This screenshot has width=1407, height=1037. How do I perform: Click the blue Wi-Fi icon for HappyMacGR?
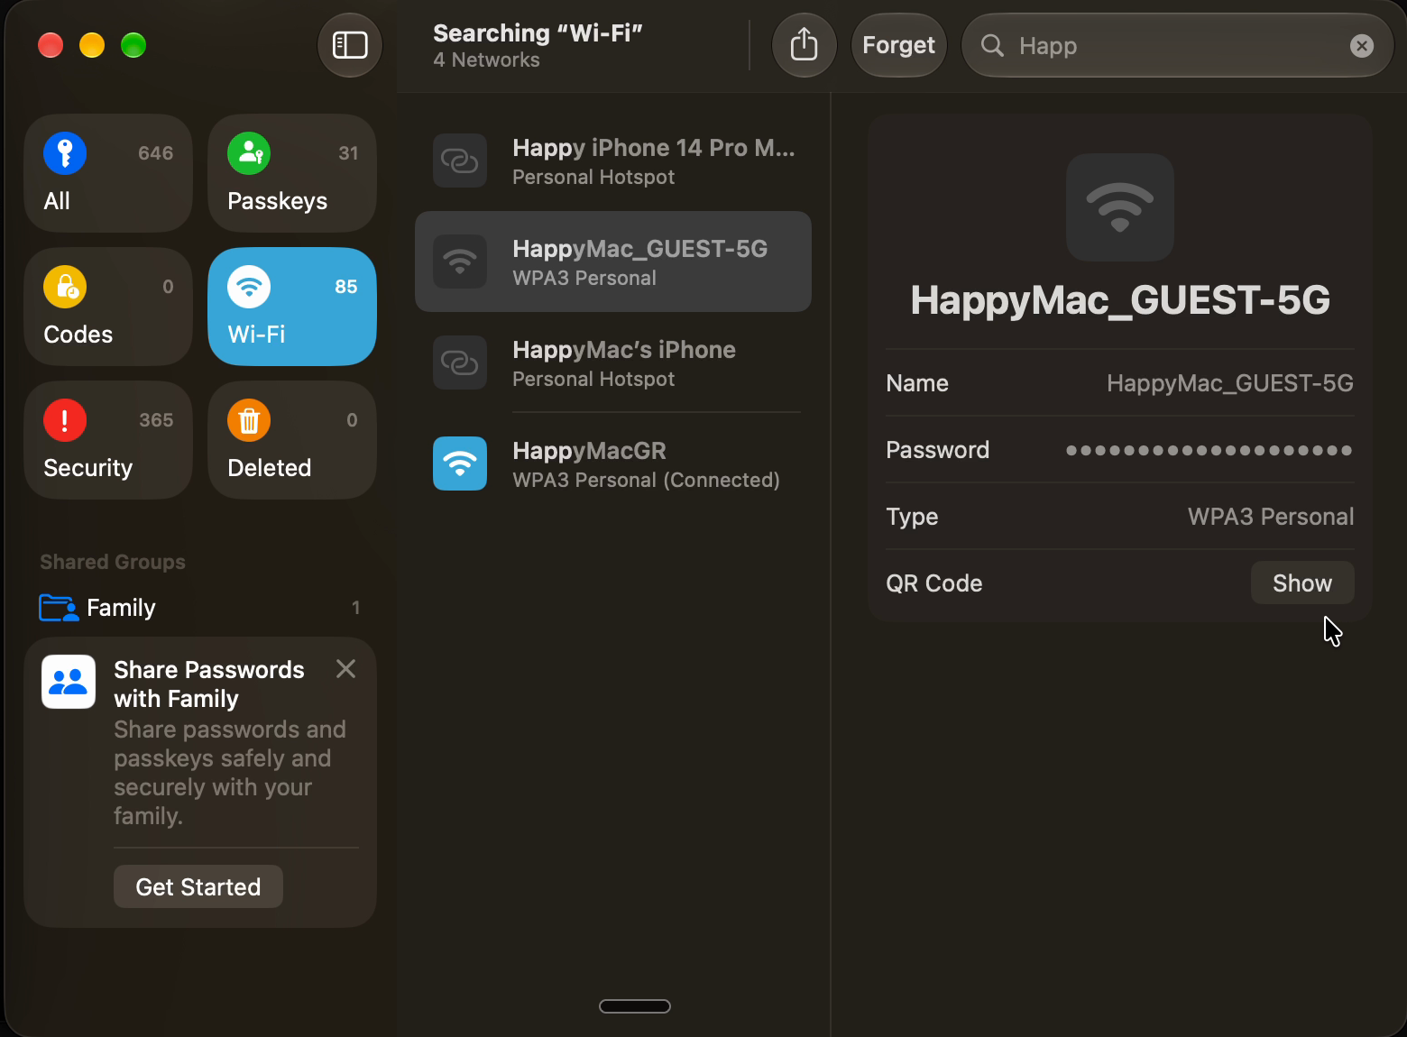pyautogui.click(x=460, y=463)
